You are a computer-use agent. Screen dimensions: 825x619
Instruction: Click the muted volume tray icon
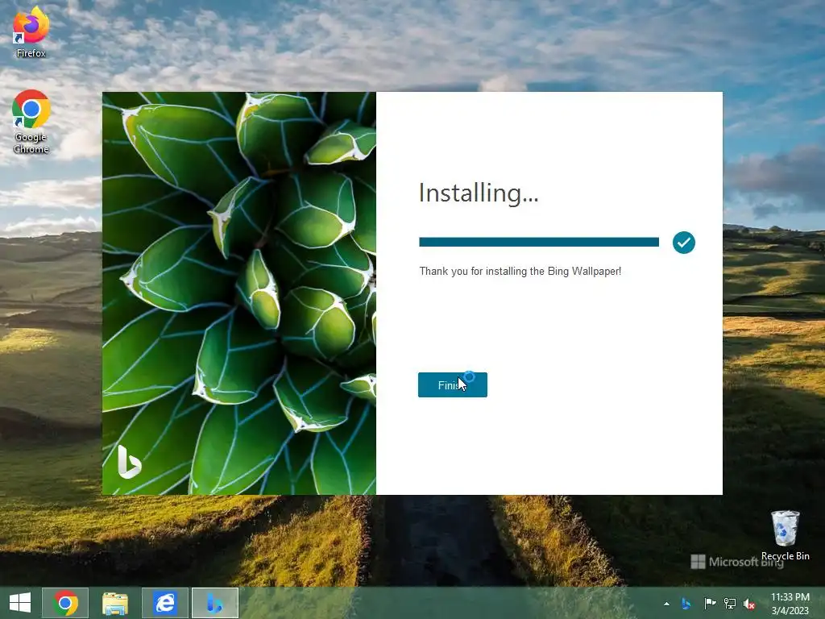point(749,604)
